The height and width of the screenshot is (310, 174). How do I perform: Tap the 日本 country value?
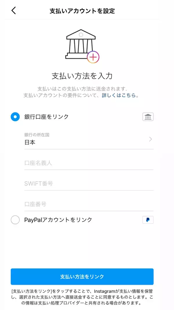point(30,143)
